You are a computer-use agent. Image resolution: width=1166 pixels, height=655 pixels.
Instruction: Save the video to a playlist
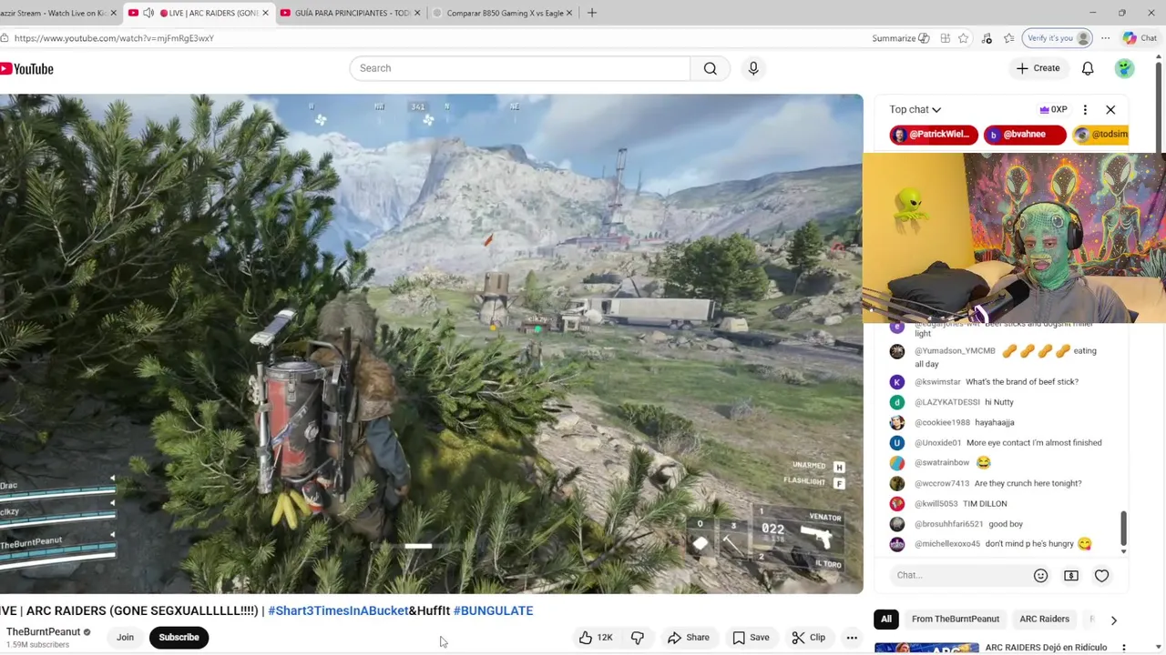(x=752, y=638)
